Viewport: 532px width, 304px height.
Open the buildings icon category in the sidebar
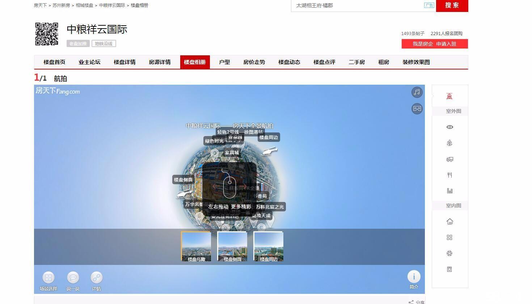449,191
